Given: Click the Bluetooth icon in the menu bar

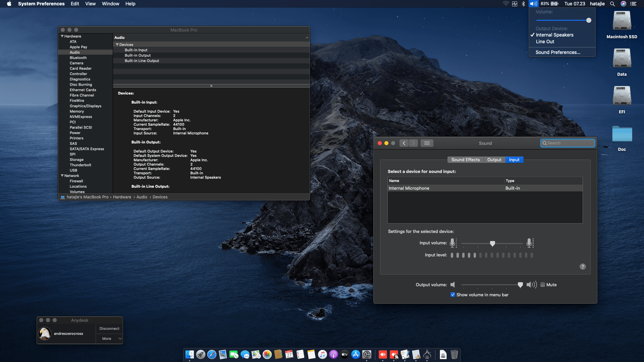Looking at the screenshot, I should click(523, 4).
